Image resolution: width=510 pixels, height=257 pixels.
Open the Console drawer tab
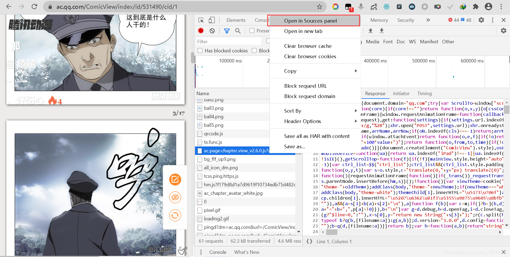[218, 252]
